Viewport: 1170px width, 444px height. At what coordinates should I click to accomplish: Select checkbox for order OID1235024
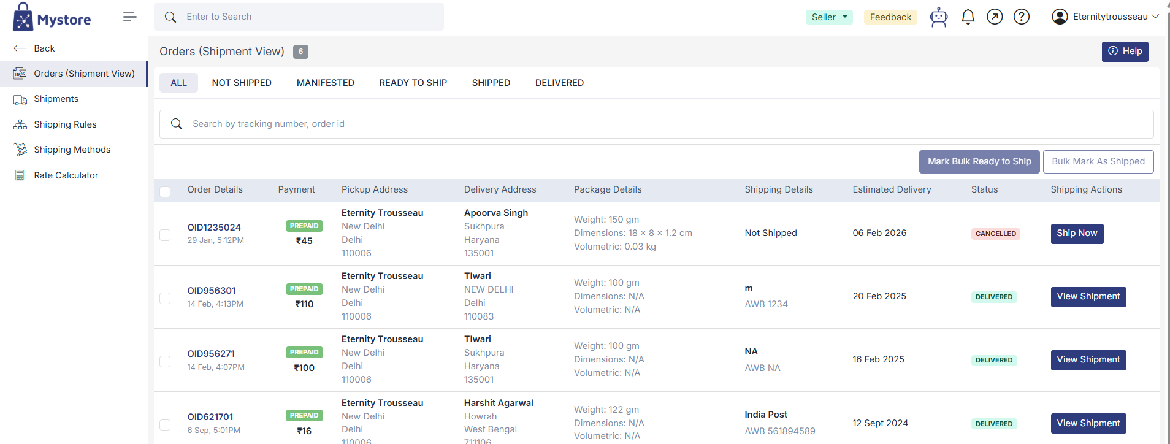(165, 235)
